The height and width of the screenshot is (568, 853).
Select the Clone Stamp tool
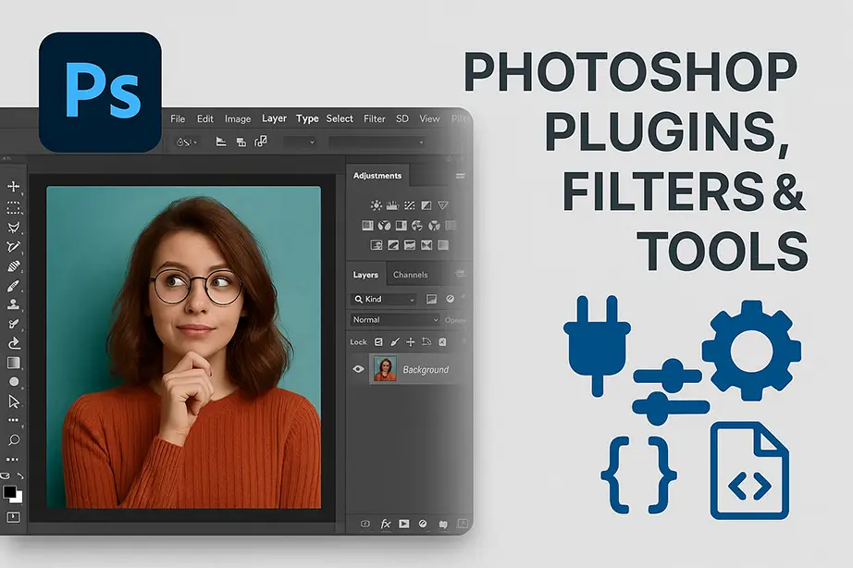14,304
